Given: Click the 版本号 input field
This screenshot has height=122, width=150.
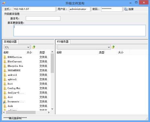Looking at the screenshot, I should tap(43, 18).
